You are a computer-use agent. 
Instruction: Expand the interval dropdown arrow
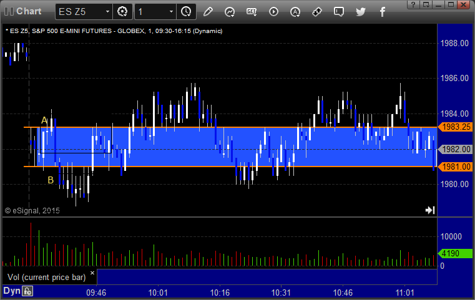coord(171,12)
